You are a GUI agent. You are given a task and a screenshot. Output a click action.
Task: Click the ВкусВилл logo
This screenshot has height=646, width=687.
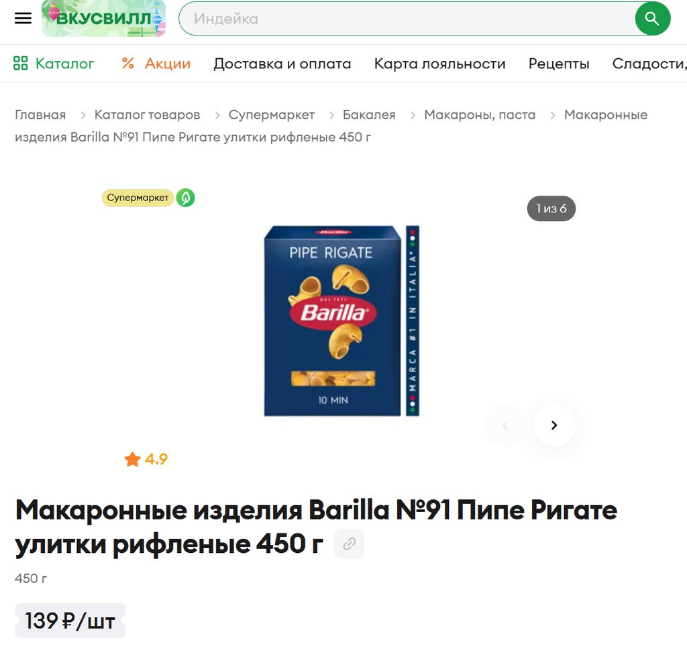pos(103,18)
